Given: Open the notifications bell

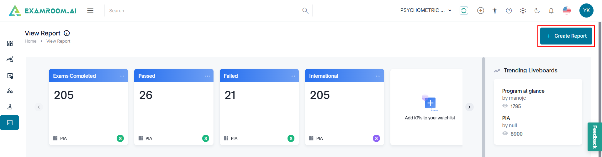Looking at the screenshot, I should click(x=551, y=11).
